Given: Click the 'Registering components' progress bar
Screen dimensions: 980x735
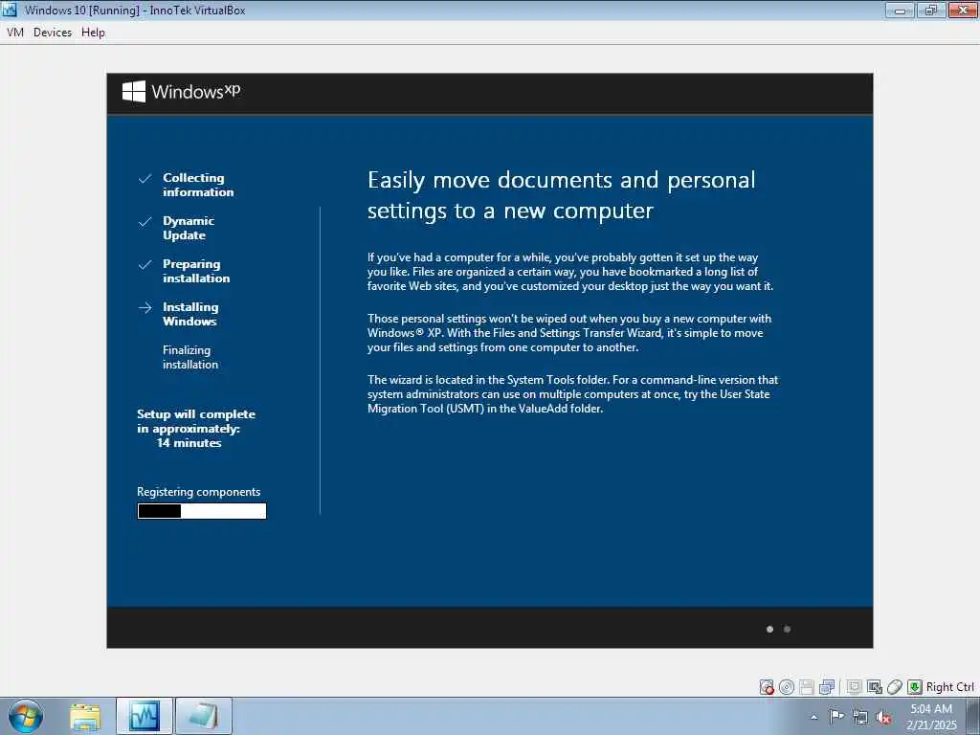Looking at the screenshot, I should point(202,511).
